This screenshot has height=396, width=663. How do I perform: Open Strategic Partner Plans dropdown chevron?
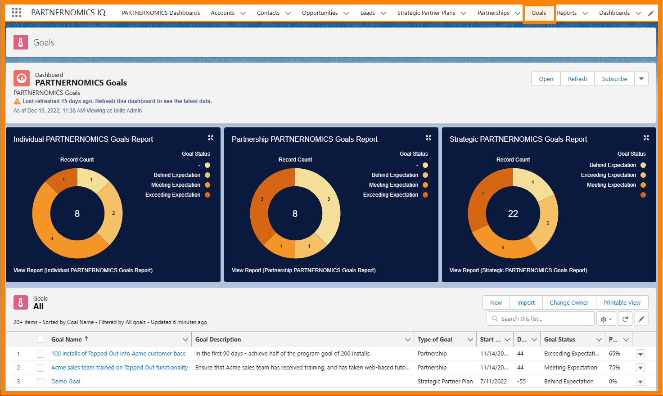point(464,13)
